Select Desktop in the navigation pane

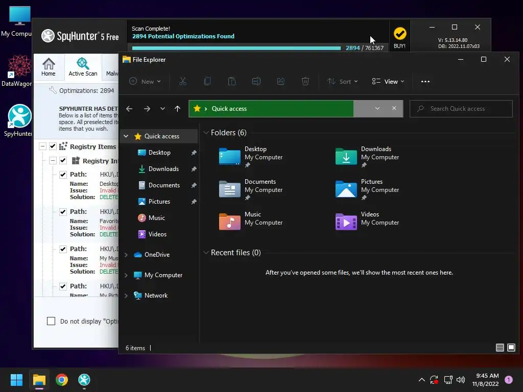[159, 152]
